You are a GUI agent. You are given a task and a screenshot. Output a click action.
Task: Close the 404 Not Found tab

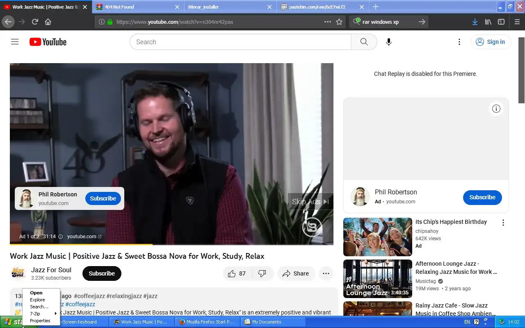tap(177, 7)
